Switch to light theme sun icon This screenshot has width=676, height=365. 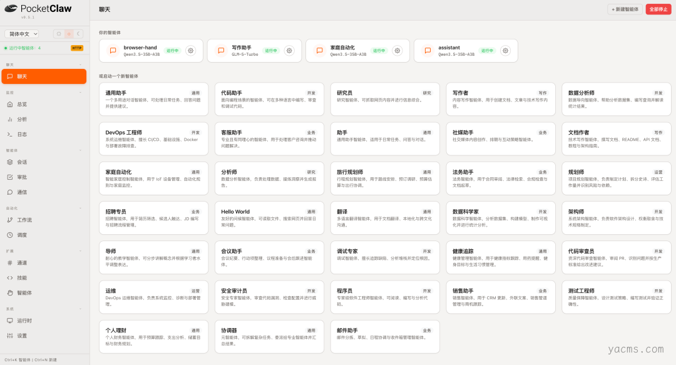coord(59,34)
